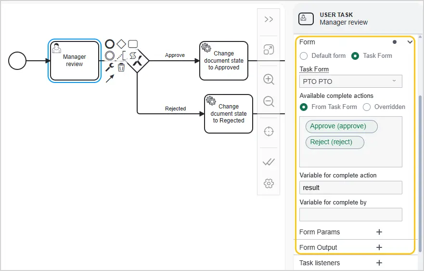424x271 pixels.
Task: Add an entry to Form Params
Action: tap(379, 232)
